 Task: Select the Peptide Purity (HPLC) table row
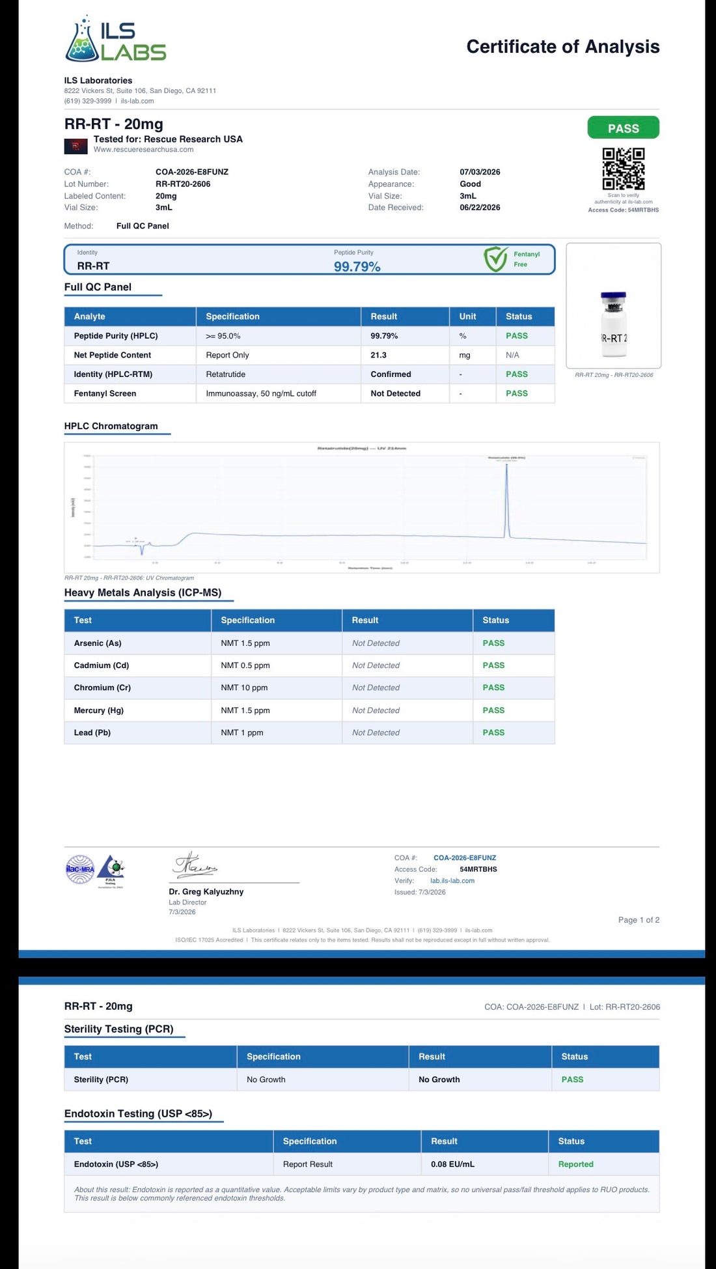coord(309,336)
